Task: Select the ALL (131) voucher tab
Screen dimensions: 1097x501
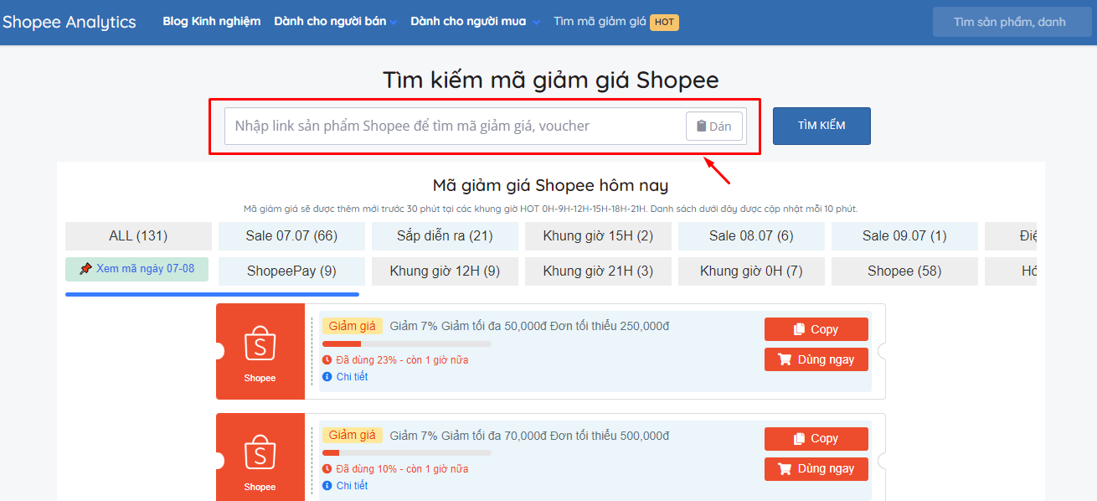Action: 138,236
